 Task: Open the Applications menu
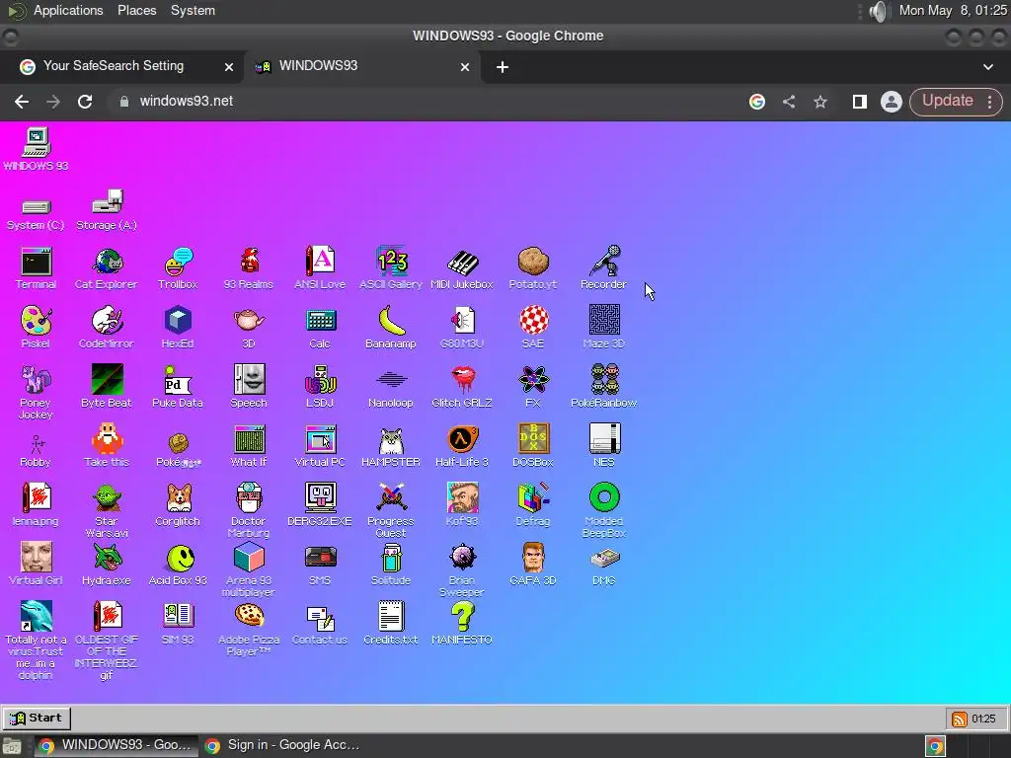[x=68, y=10]
